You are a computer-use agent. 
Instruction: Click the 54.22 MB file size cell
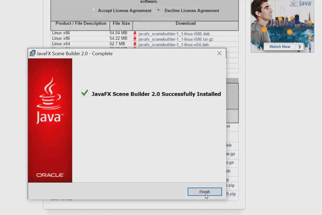tap(118, 38)
